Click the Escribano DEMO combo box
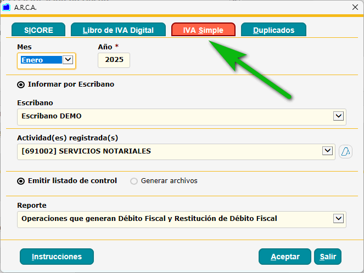This screenshot has height=273, width=364. coord(182,117)
